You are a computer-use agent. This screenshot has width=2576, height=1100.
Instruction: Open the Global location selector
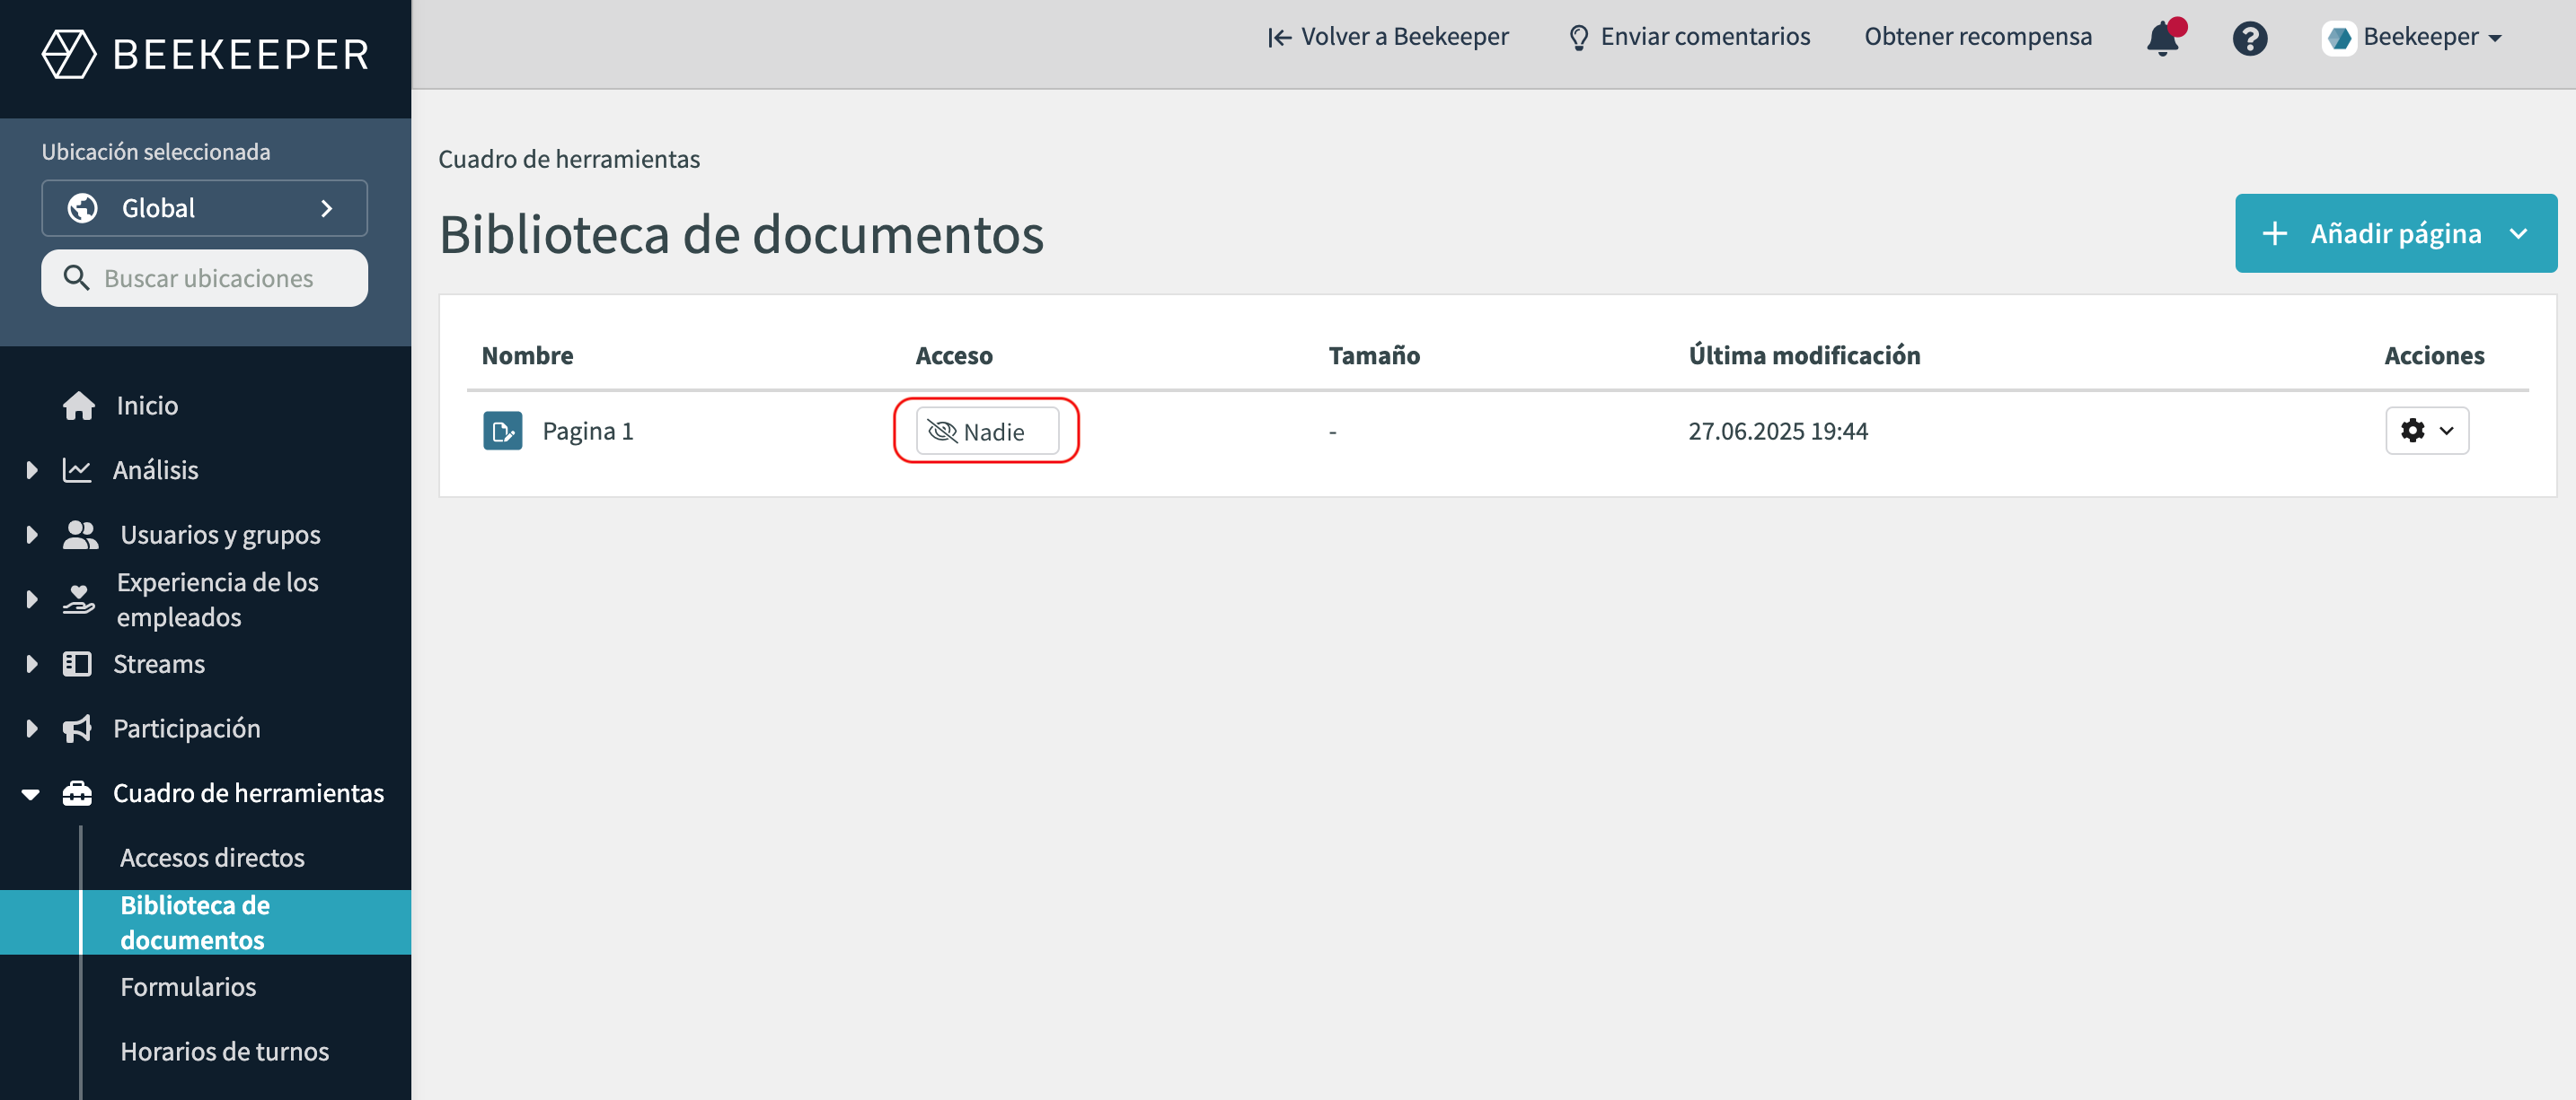coord(204,208)
